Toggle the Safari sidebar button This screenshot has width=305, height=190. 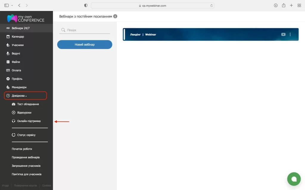coord(7,5)
